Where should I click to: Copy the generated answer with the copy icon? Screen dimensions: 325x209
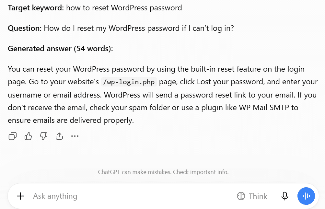(13, 136)
